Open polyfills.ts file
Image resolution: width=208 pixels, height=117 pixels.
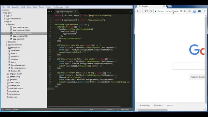click(x=15, y=56)
